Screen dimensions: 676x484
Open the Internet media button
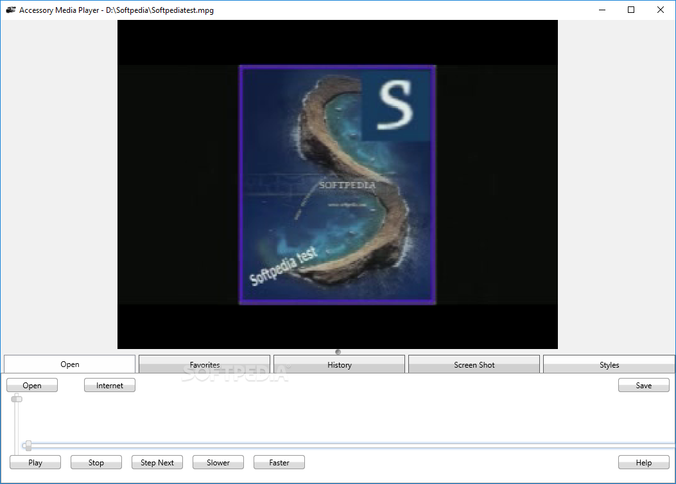pos(110,385)
